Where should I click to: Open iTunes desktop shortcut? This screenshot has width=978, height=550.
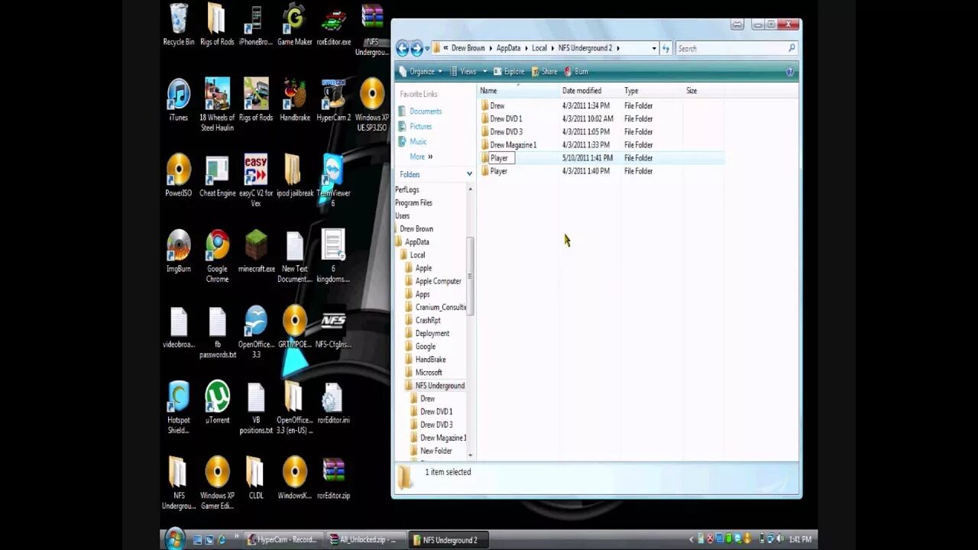pyautogui.click(x=179, y=99)
